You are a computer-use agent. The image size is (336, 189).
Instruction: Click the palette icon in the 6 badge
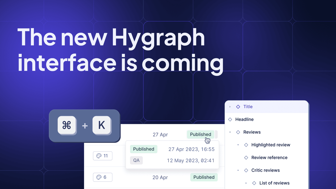pos(99,177)
